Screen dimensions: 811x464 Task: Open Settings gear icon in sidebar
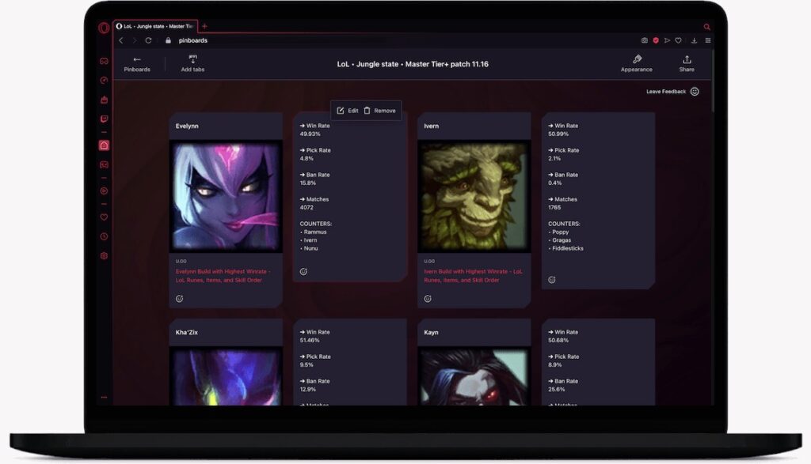(x=104, y=255)
